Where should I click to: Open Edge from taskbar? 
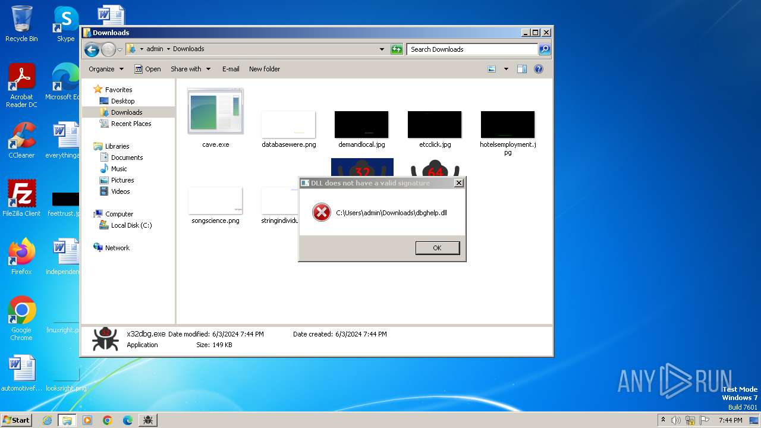pos(127,420)
